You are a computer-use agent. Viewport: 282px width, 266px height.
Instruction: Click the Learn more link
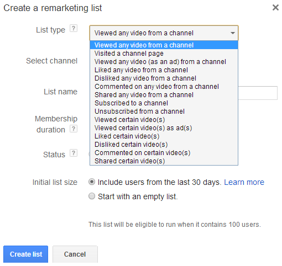click(x=244, y=182)
